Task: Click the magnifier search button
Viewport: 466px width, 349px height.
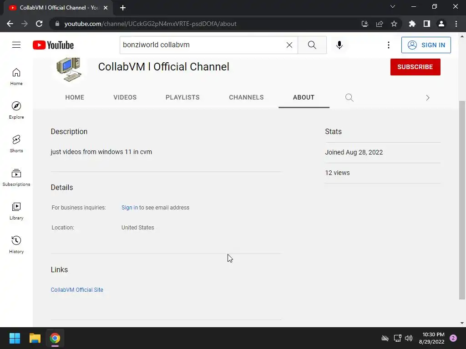Action: pos(312,45)
